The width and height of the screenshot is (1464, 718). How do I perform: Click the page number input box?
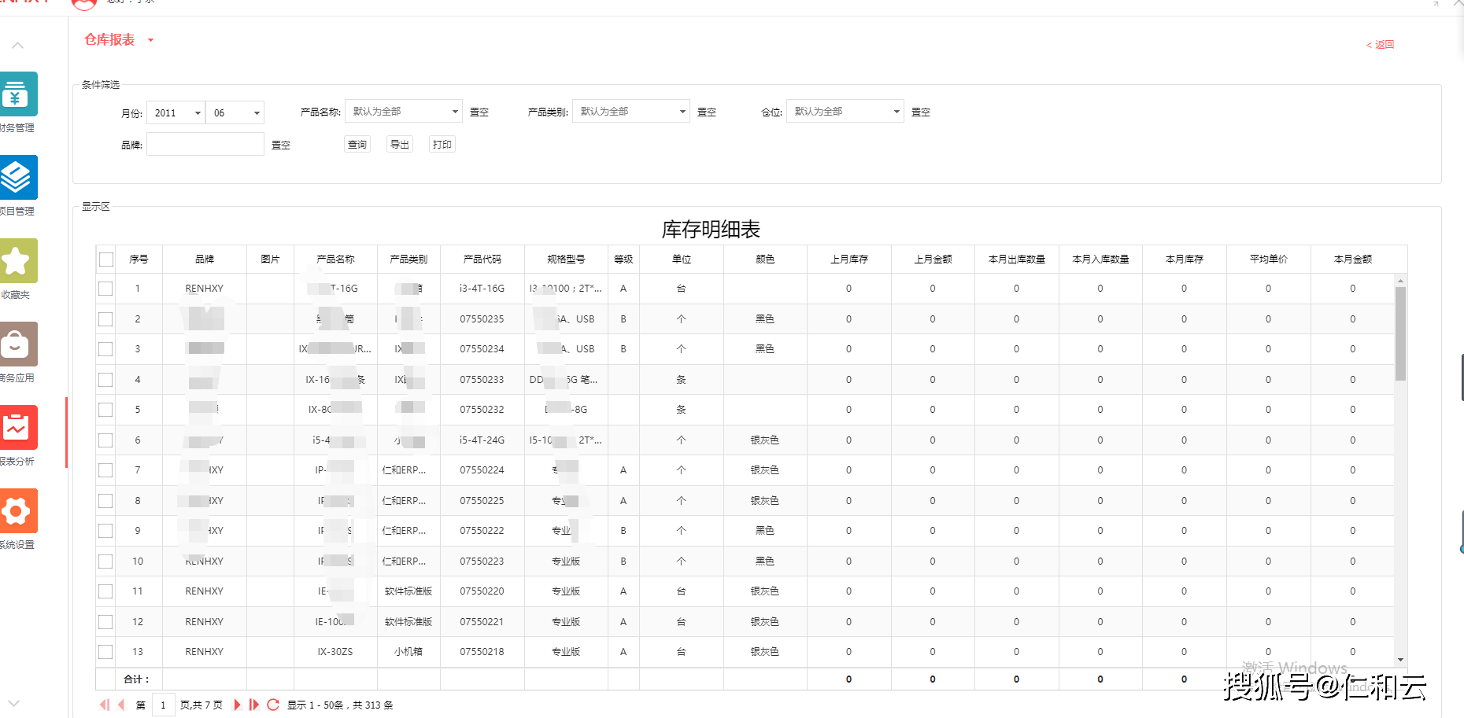click(x=163, y=705)
